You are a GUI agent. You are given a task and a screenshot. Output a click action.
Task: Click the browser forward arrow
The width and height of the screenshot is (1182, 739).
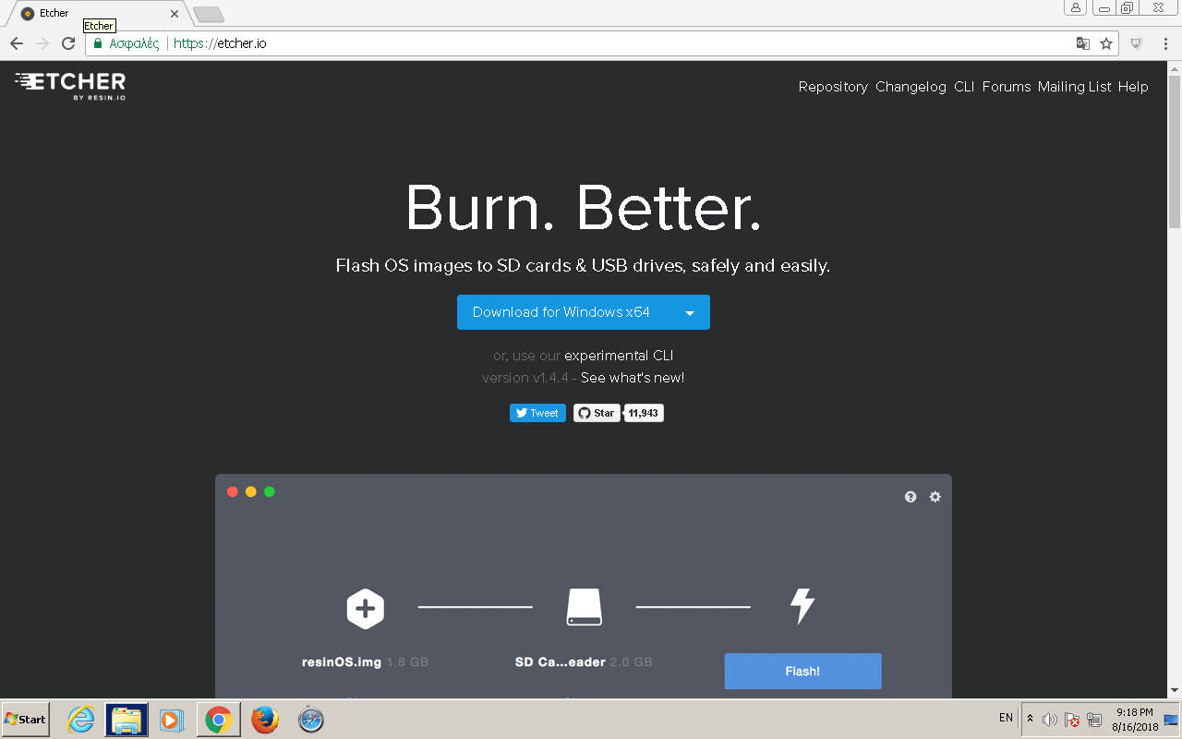42,43
